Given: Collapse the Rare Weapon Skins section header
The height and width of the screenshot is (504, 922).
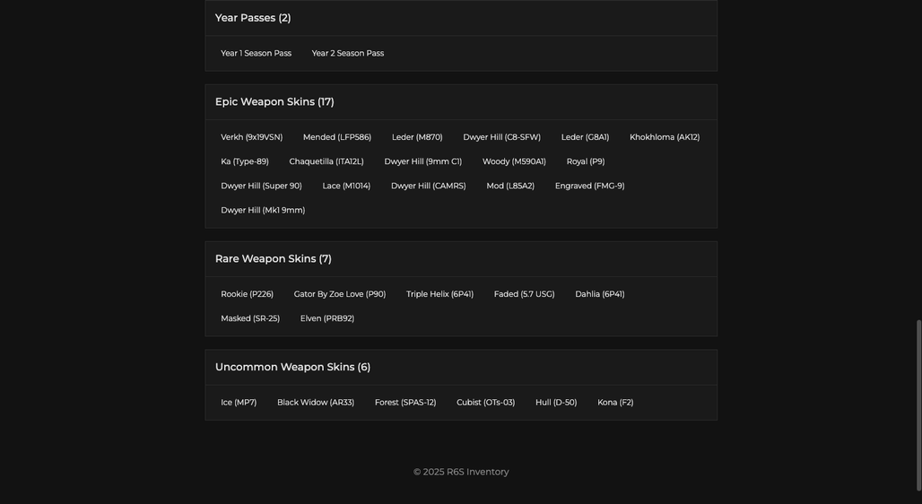Looking at the screenshot, I should click(x=460, y=259).
